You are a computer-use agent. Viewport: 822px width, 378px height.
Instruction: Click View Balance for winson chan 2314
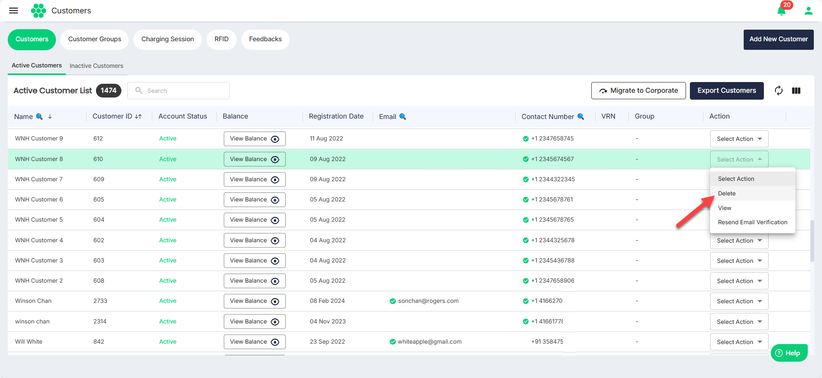254,322
